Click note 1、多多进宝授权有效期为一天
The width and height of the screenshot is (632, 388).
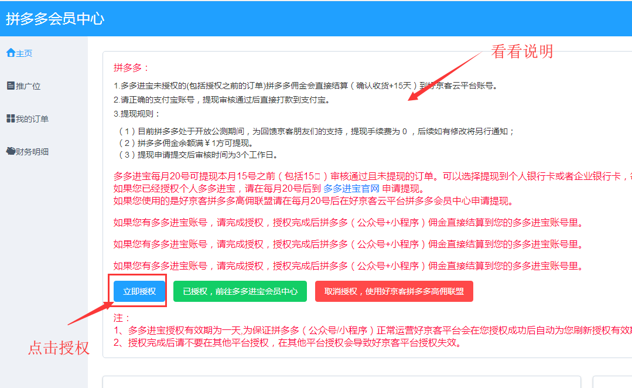[373, 331]
